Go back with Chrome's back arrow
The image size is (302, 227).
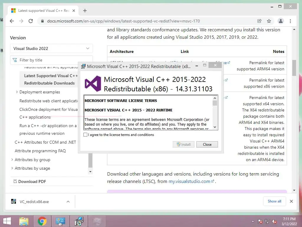pos(12,21)
